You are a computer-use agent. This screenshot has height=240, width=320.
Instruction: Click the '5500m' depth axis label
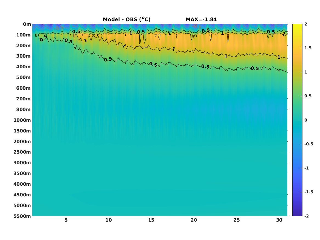[x=22, y=216]
